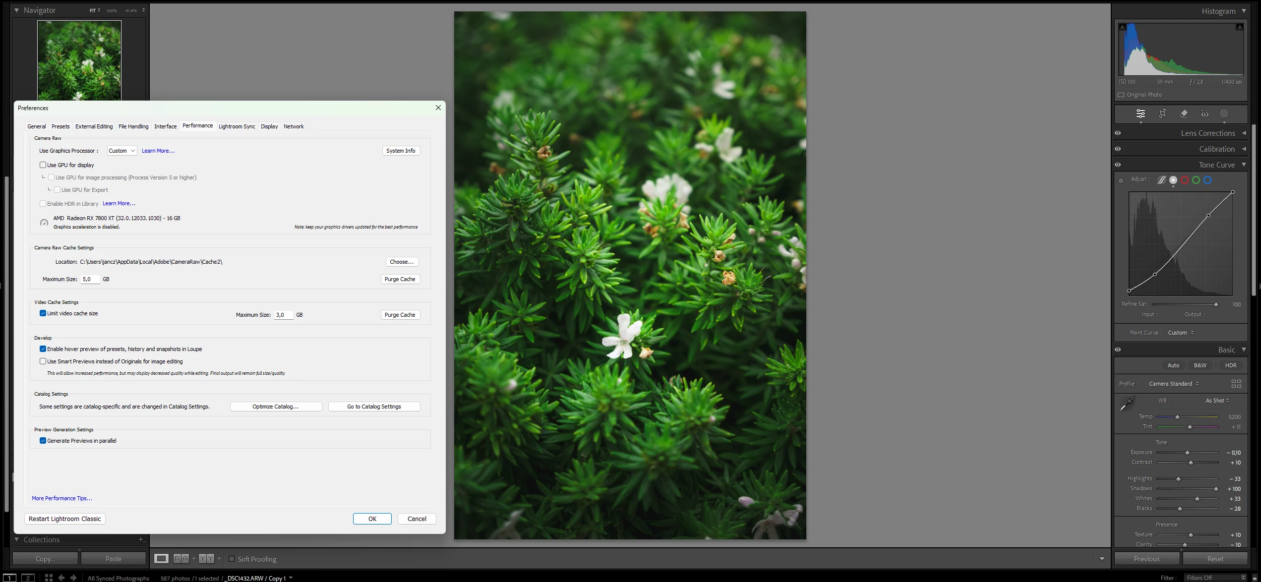
Task: Click the grid view icon in filmstrip bar
Action: click(x=49, y=578)
